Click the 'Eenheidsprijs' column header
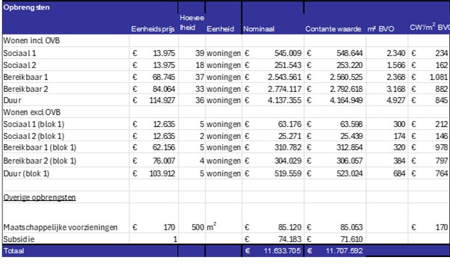Screen dimensions: 450x269 153,29
